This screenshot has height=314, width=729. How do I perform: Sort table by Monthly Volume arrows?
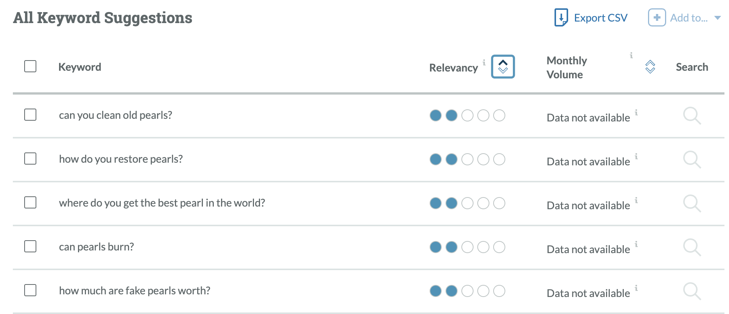[650, 67]
